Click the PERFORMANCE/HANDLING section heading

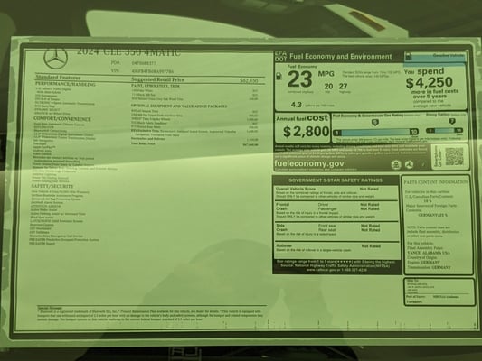[65, 84]
